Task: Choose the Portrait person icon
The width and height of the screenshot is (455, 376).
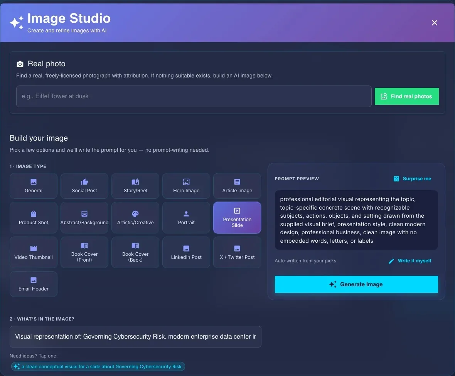Action: coord(186,214)
